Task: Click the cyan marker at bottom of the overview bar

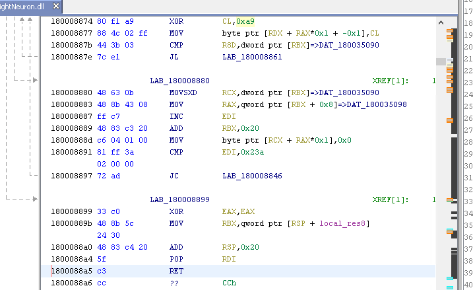Action: pyautogui.click(x=450, y=287)
